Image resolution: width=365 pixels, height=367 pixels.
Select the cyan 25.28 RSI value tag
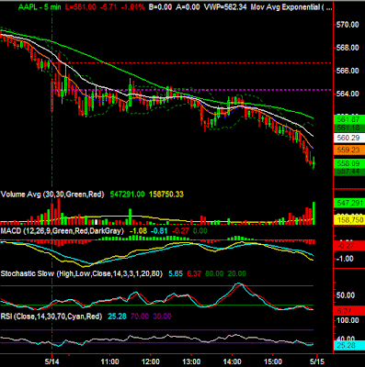point(348,346)
